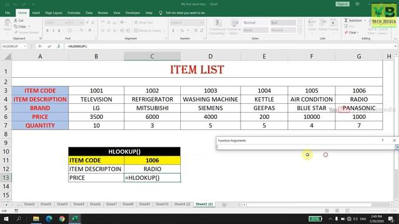
Task: Open File Explorer from taskbar
Action: tap(36, 218)
